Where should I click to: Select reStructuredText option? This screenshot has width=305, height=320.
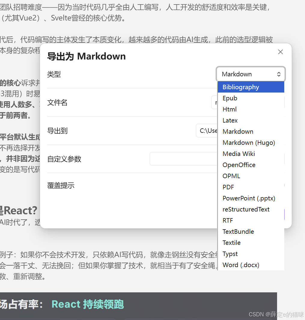(x=251, y=209)
